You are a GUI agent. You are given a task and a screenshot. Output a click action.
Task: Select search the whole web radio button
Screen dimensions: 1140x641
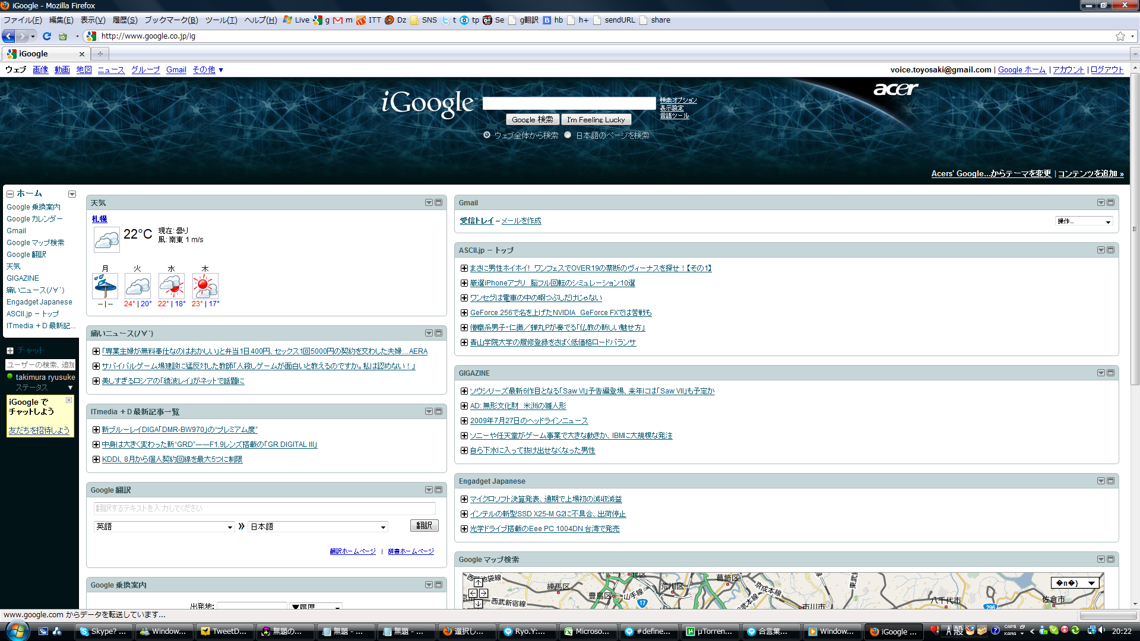(487, 135)
